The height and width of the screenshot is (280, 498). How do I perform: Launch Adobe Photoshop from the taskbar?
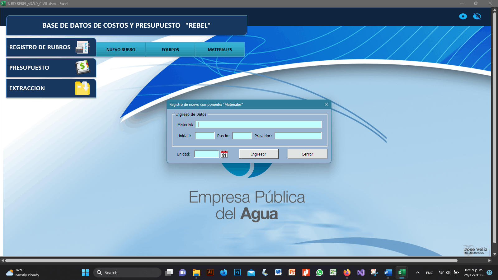(x=237, y=273)
